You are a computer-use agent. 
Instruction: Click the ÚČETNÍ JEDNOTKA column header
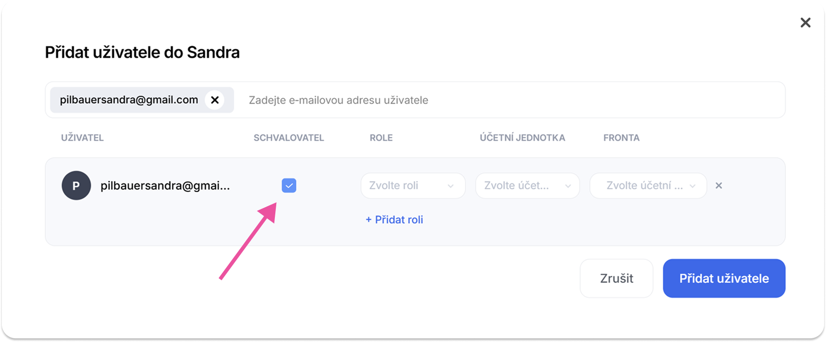click(x=522, y=138)
